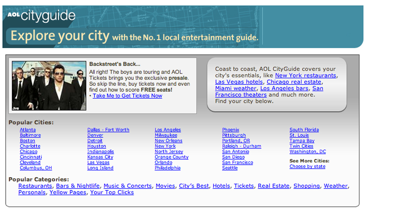Choose Charlotte city link
Screen dimensions: 416x212
30,146
